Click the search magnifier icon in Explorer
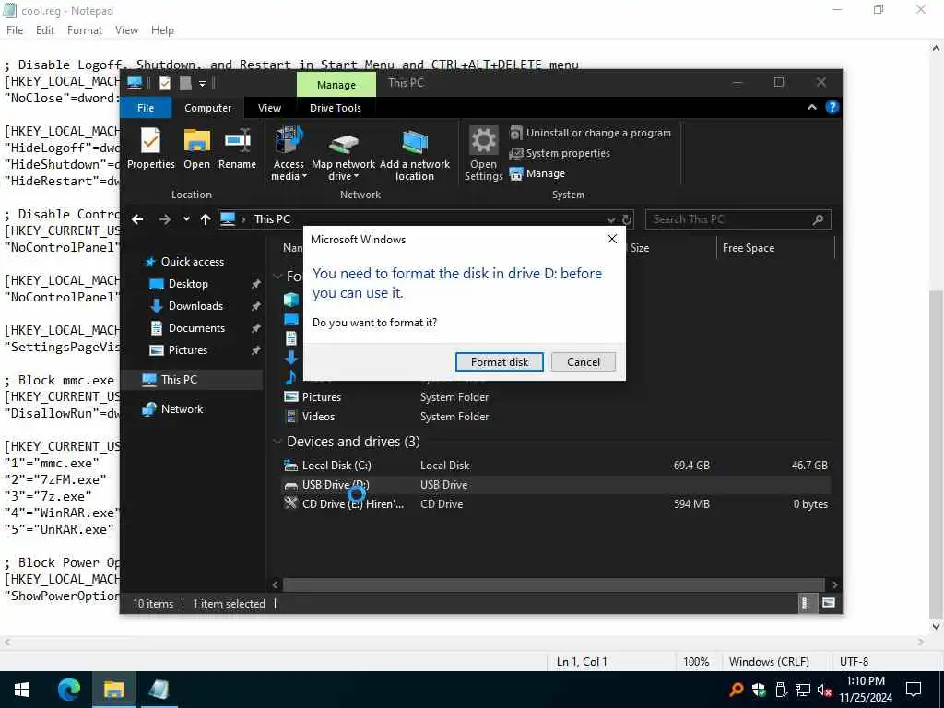 pyautogui.click(x=818, y=219)
